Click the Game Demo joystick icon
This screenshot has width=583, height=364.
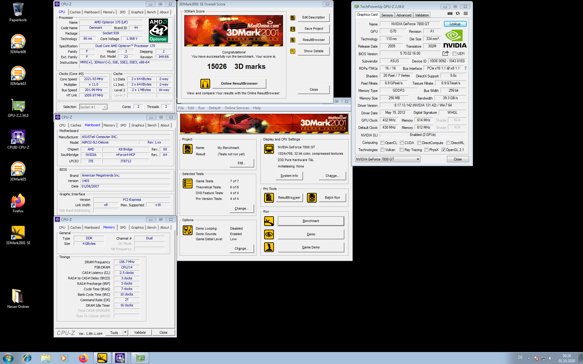(269, 247)
